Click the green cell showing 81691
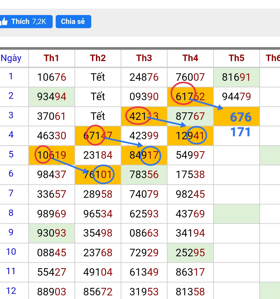 (x=236, y=77)
